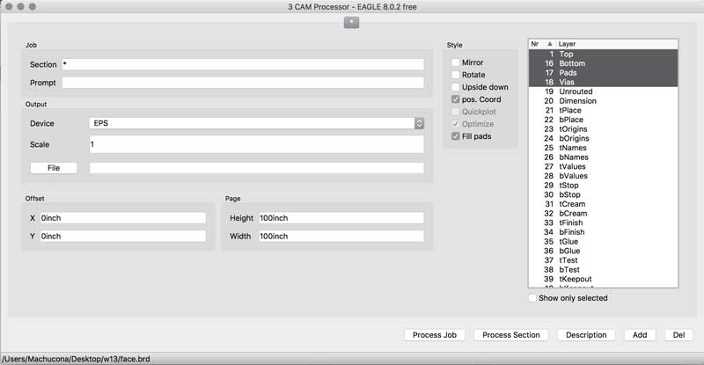Click the face.brd path in status bar
Viewport: 704px width, 365px height.
(77, 359)
